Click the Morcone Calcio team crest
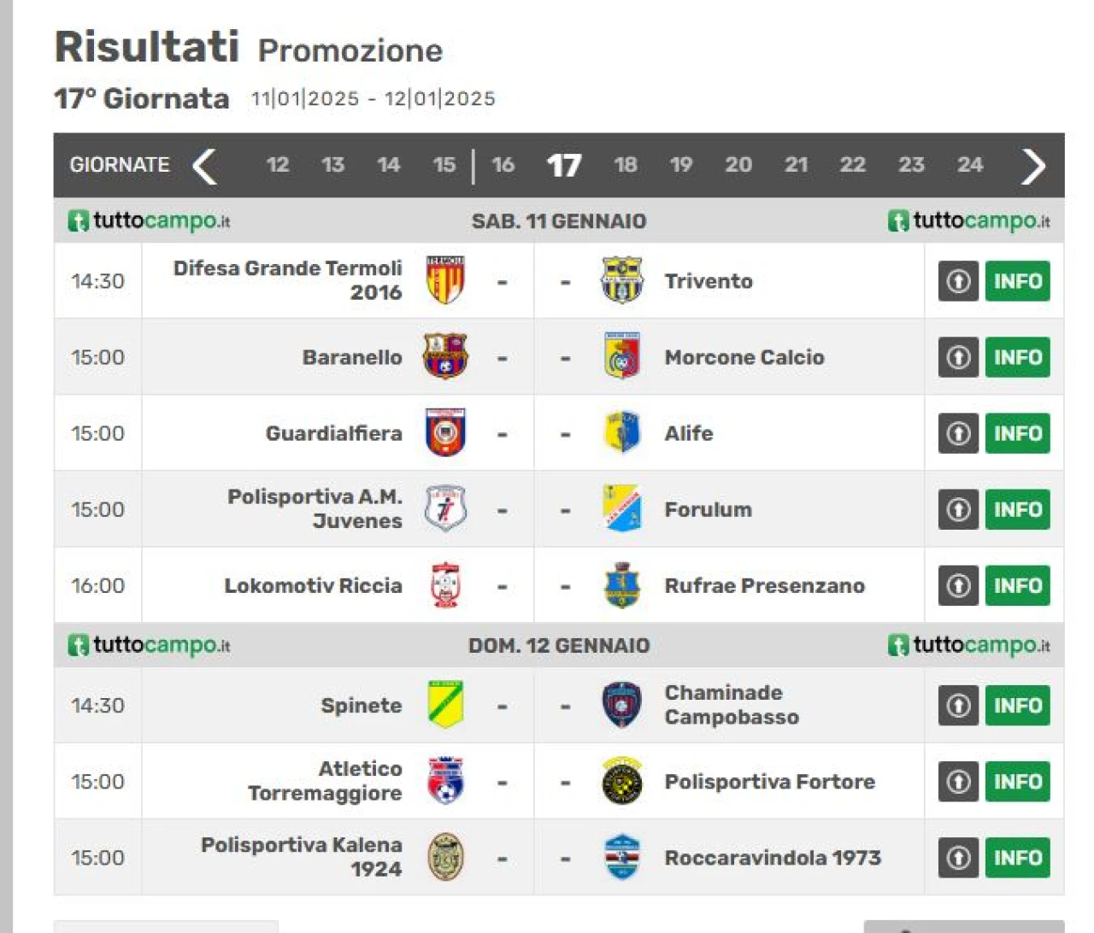 click(x=621, y=356)
